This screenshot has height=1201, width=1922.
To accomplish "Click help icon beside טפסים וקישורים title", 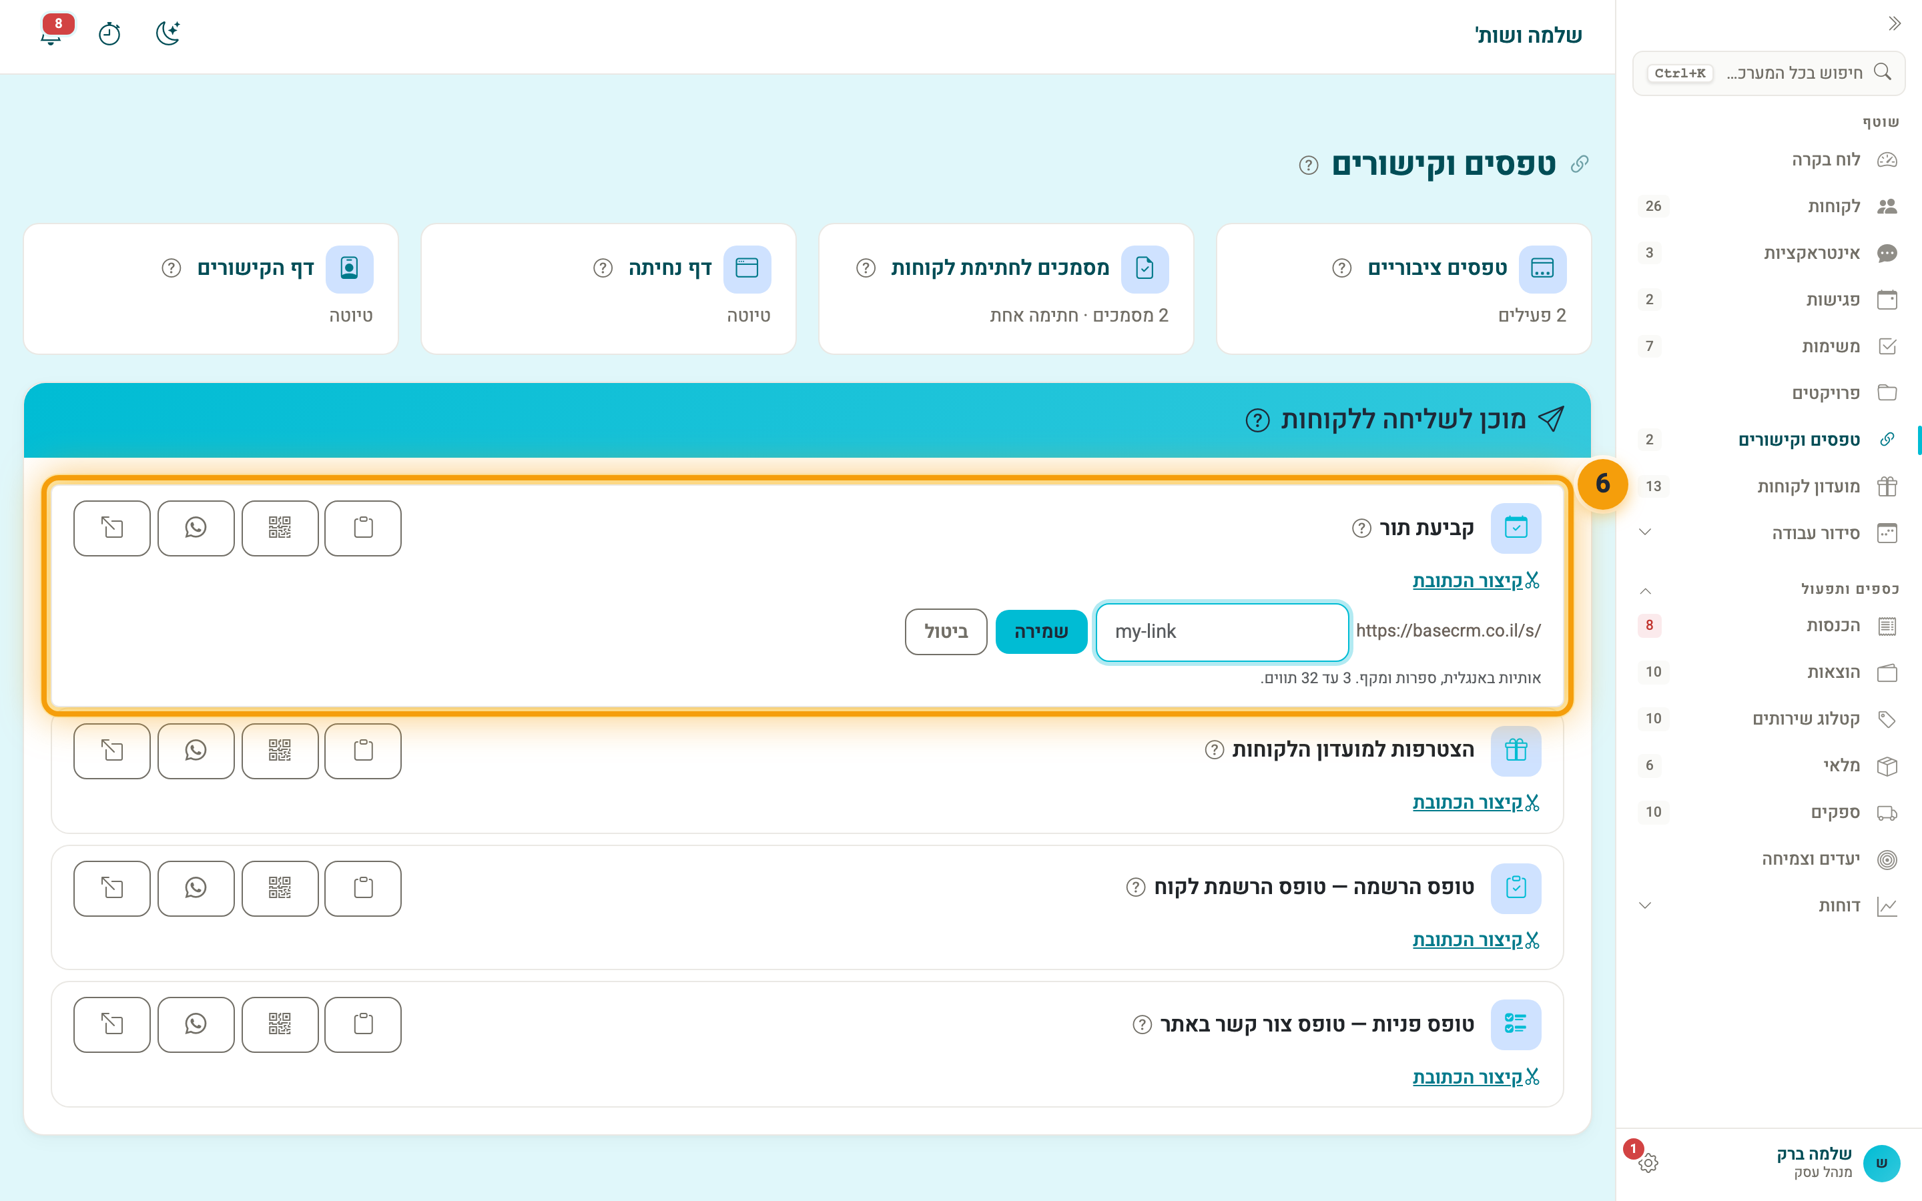I will (x=1308, y=165).
